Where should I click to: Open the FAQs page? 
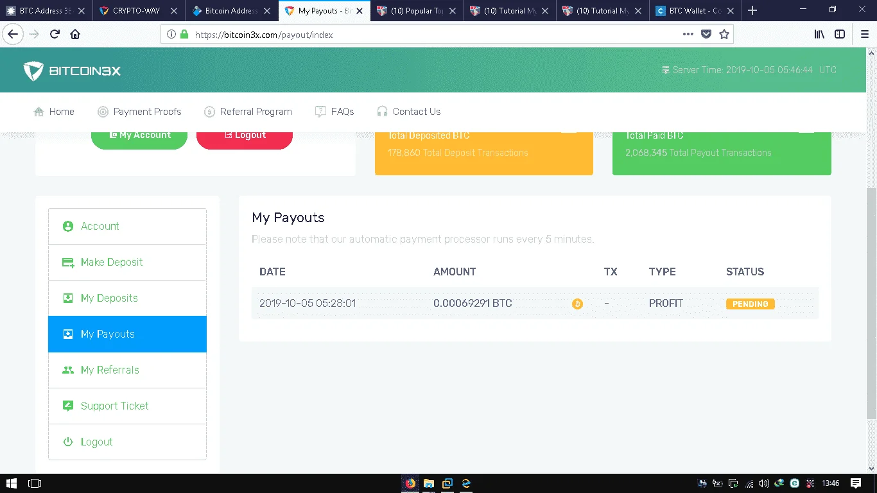pyautogui.click(x=334, y=112)
